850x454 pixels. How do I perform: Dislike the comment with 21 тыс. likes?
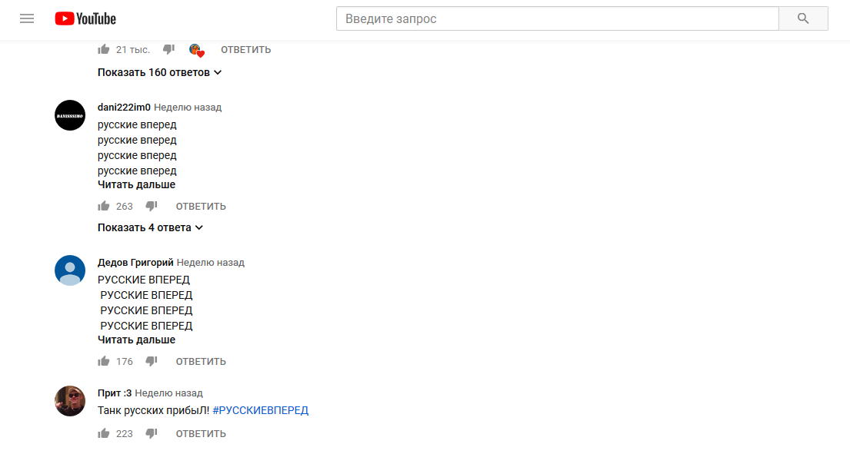(x=168, y=50)
